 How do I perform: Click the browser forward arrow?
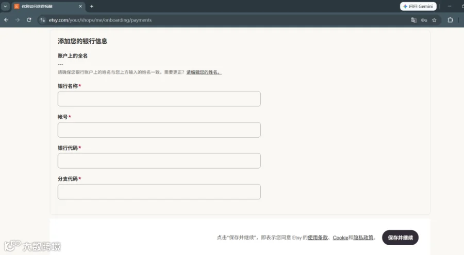(x=18, y=20)
